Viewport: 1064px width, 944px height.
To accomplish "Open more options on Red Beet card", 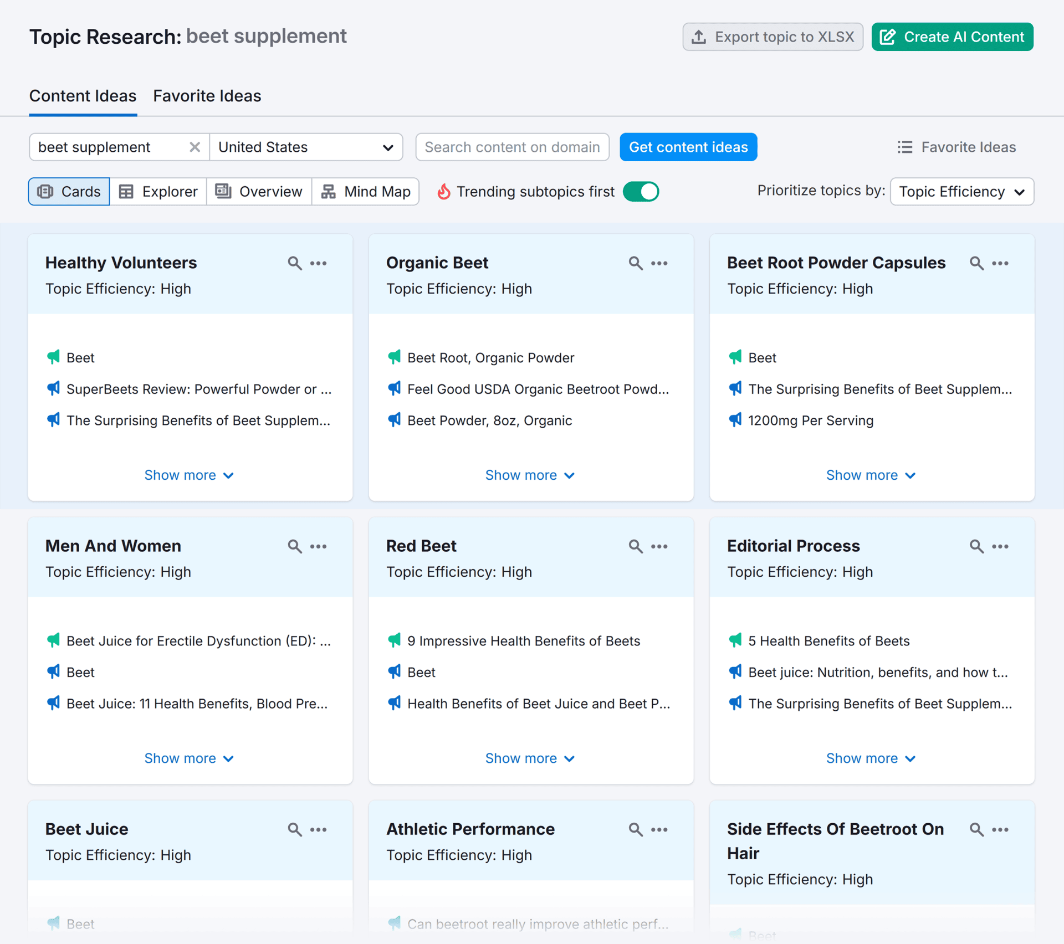I will pyautogui.click(x=659, y=546).
